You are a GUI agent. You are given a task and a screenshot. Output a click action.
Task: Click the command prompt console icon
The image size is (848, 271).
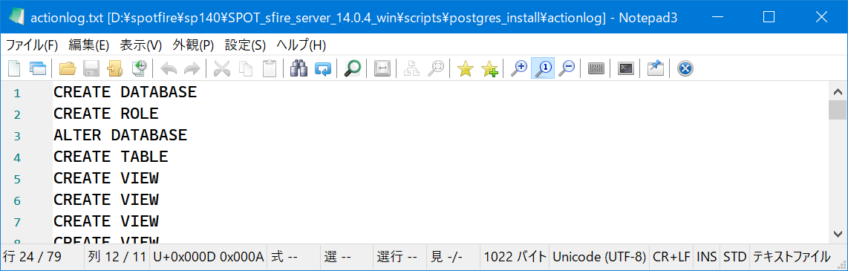(x=626, y=69)
